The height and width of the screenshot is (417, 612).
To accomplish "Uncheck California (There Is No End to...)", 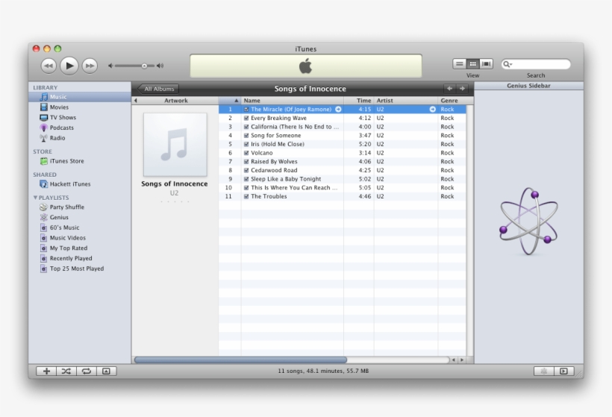I will pyautogui.click(x=246, y=127).
